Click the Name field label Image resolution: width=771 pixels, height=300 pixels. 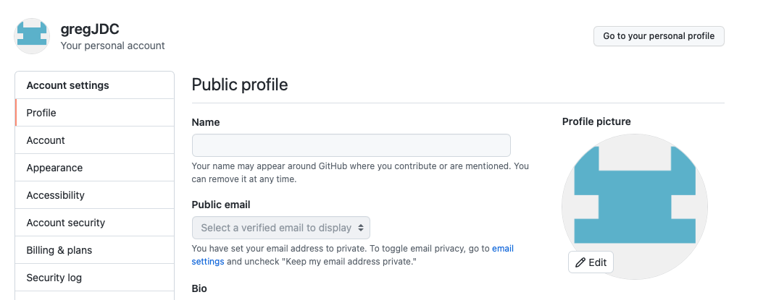click(206, 122)
